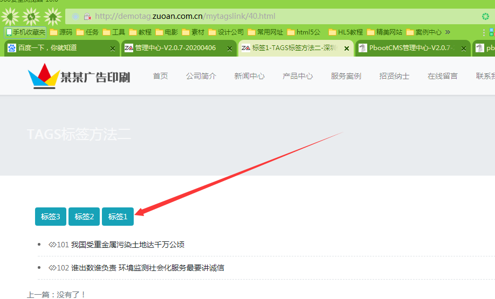Image resolution: width=495 pixels, height=299 pixels.
Task: Click the URL address bar field
Action: coord(270,17)
